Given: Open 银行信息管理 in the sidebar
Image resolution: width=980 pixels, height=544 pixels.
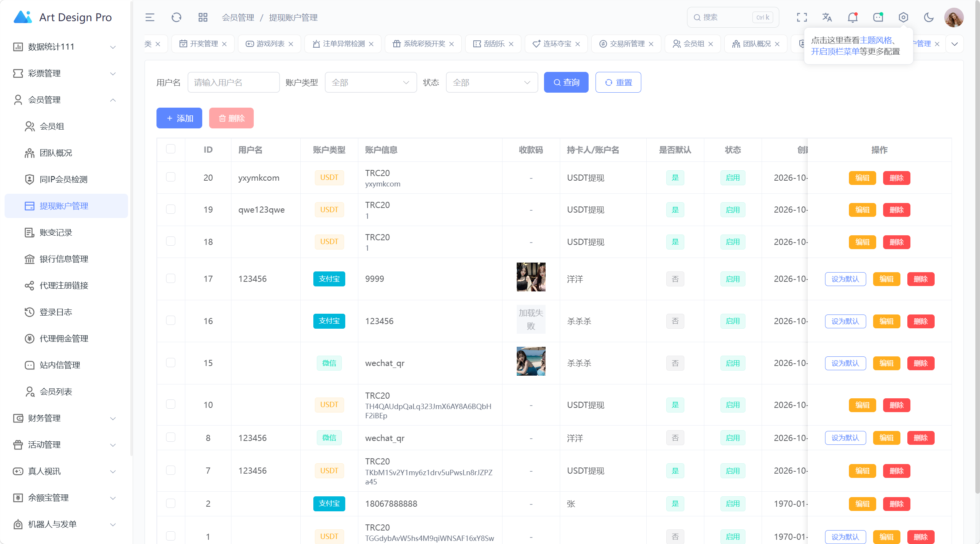Looking at the screenshot, I should (x=66, y=259).
